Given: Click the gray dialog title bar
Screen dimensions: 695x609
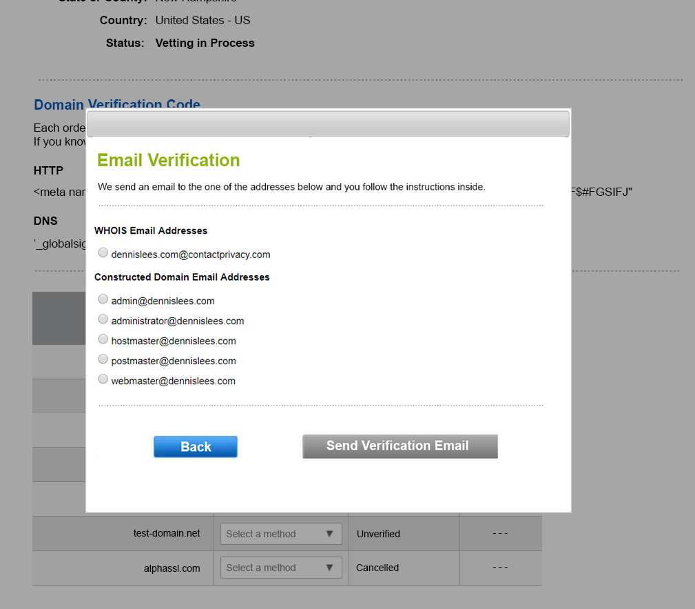Looking at the screenshot, I should pos(328,124).
